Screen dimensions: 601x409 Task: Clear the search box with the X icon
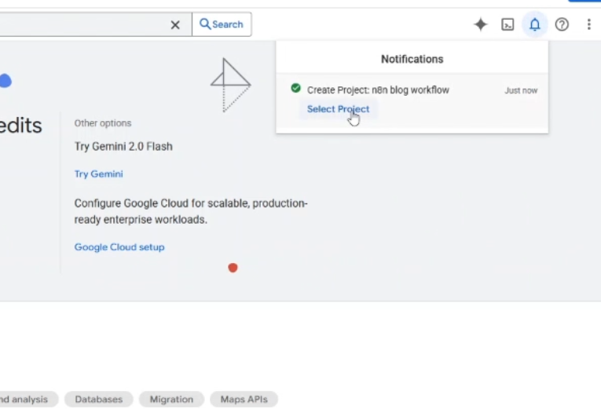(x=175, y=25)
